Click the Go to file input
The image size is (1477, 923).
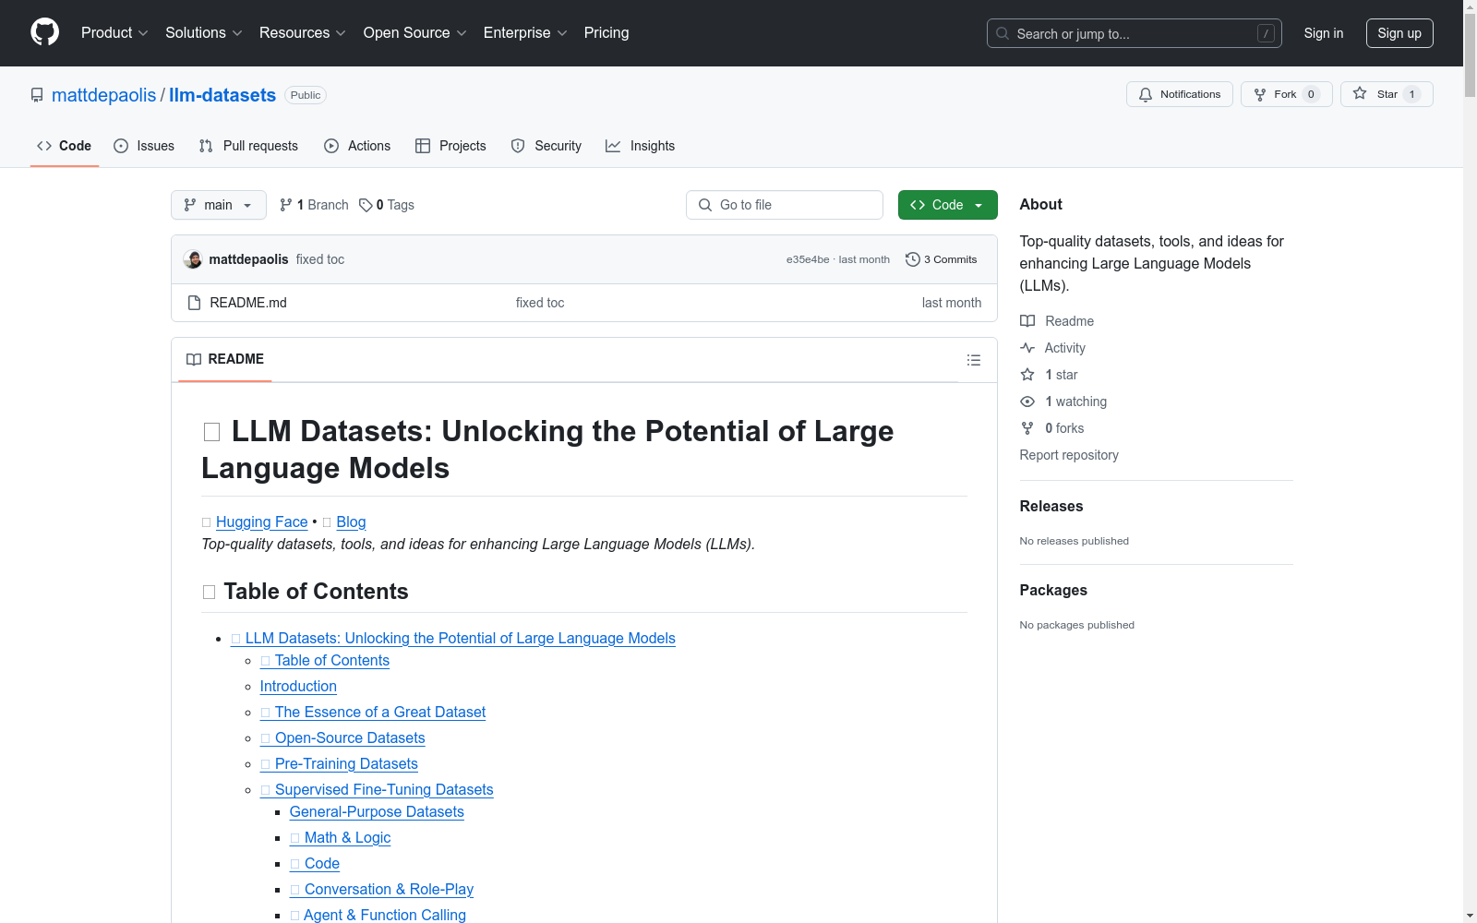[785, 205]
